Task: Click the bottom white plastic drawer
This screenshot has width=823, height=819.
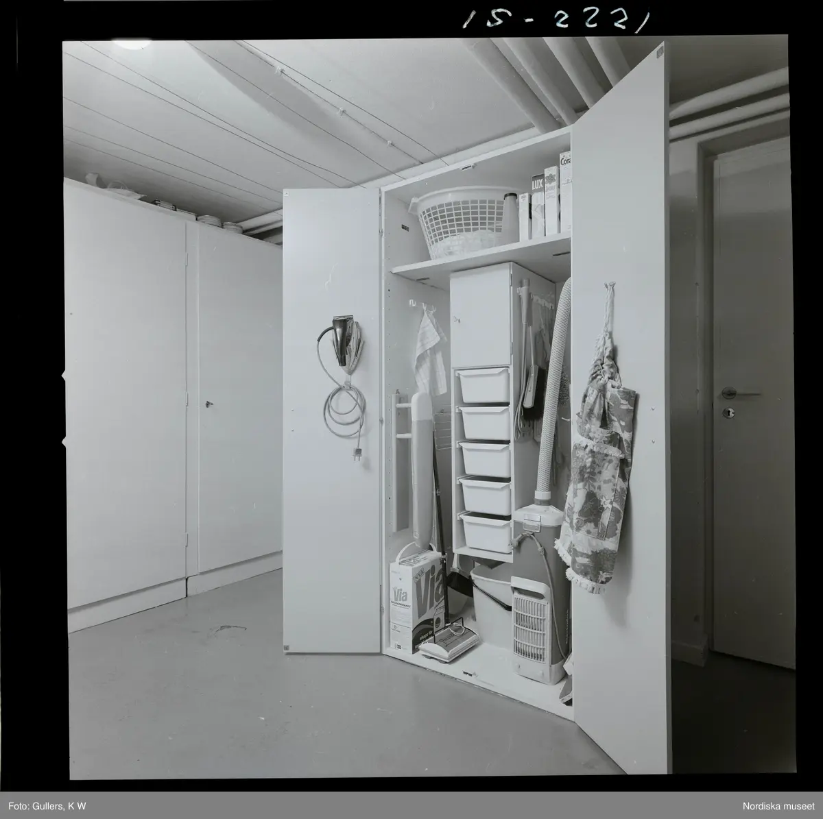Action: [x=485, y=528]
